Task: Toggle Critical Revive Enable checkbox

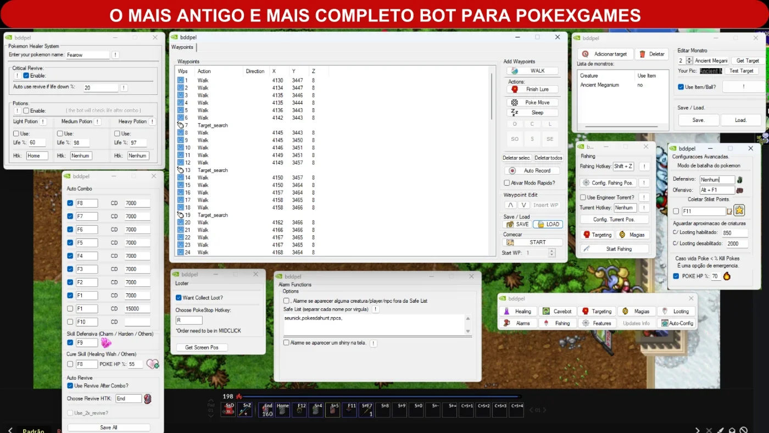Action: [26, 75]
